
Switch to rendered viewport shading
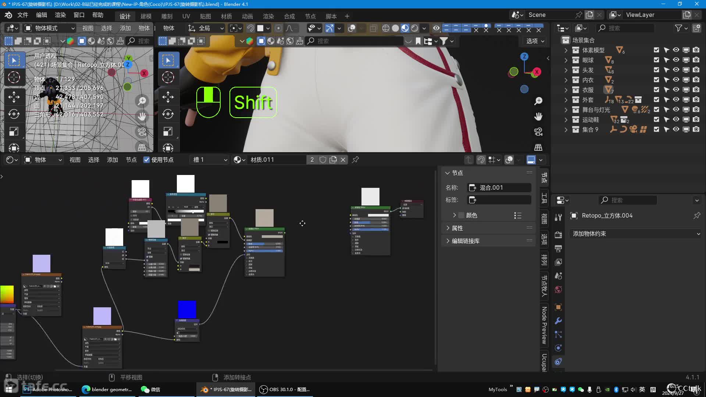[414, 28]
